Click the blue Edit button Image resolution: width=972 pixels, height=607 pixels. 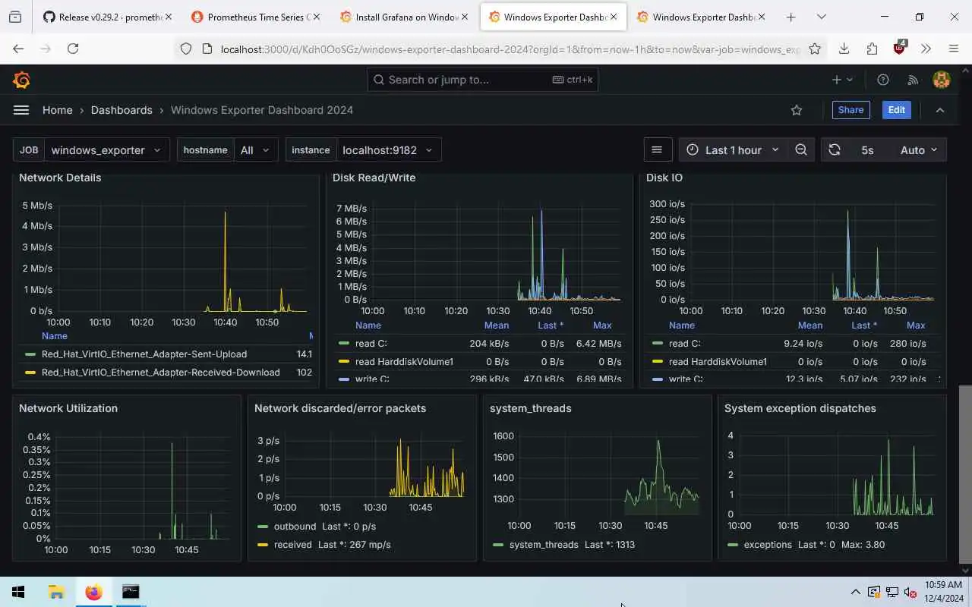point(897,110)
